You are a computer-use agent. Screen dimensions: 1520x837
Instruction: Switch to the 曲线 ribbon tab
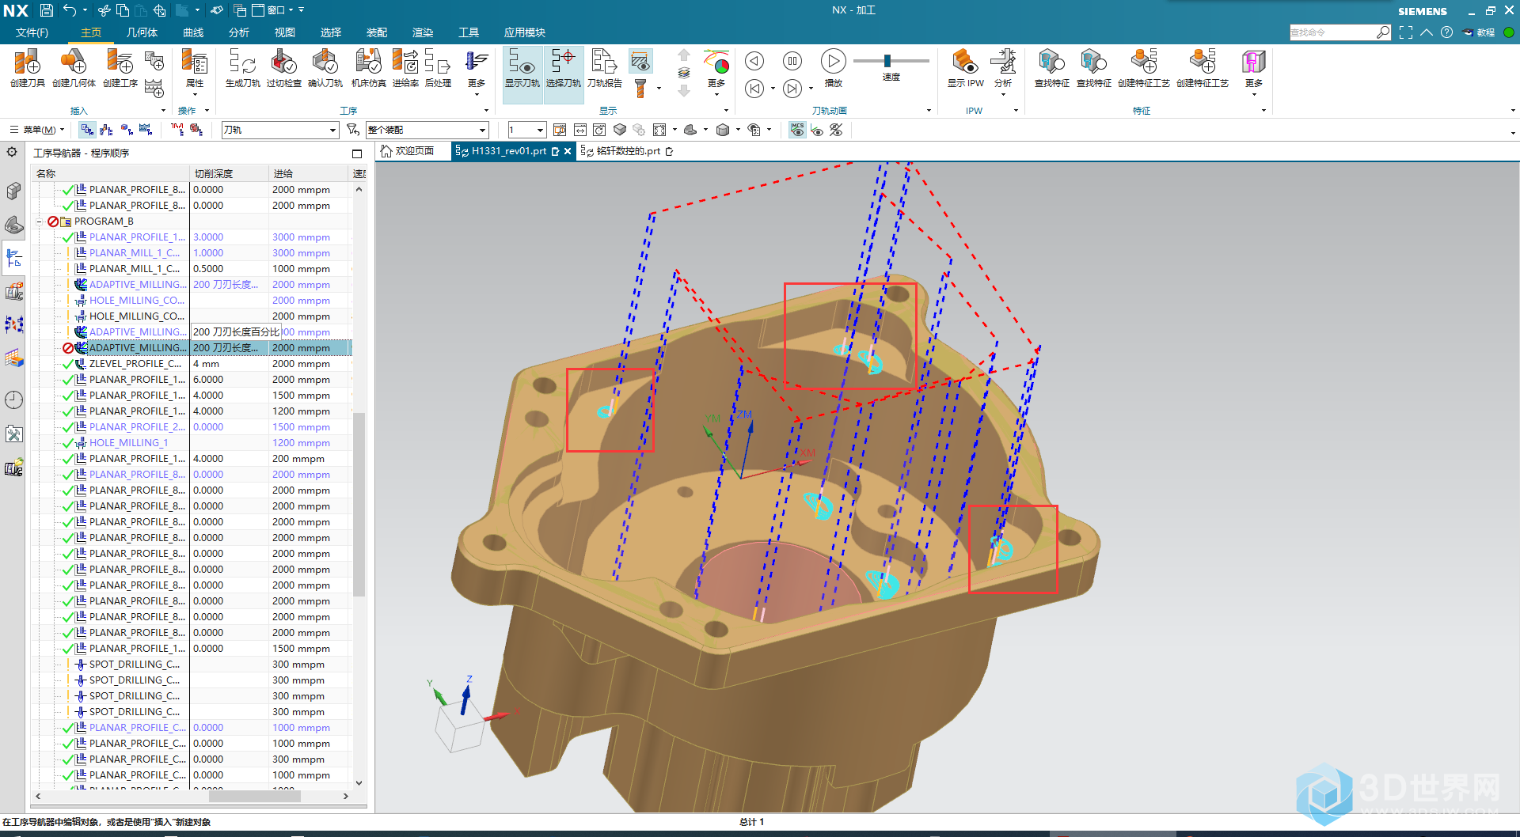(193, 32)
